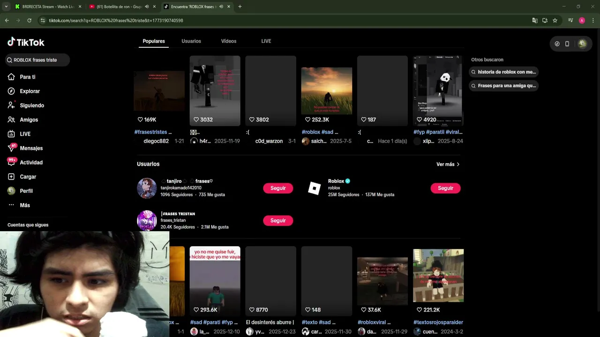Open the video thumbnail with 37.6K likes
Image resolution: width=600 pixels, height=337 pixels.
pos(382,281)
